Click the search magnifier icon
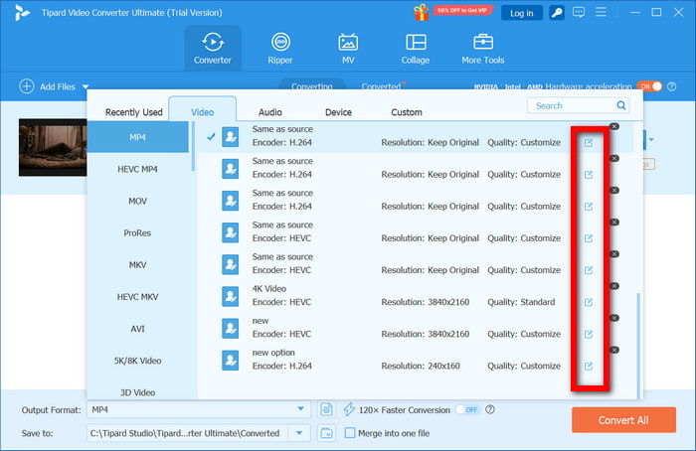 coord(621,105)
